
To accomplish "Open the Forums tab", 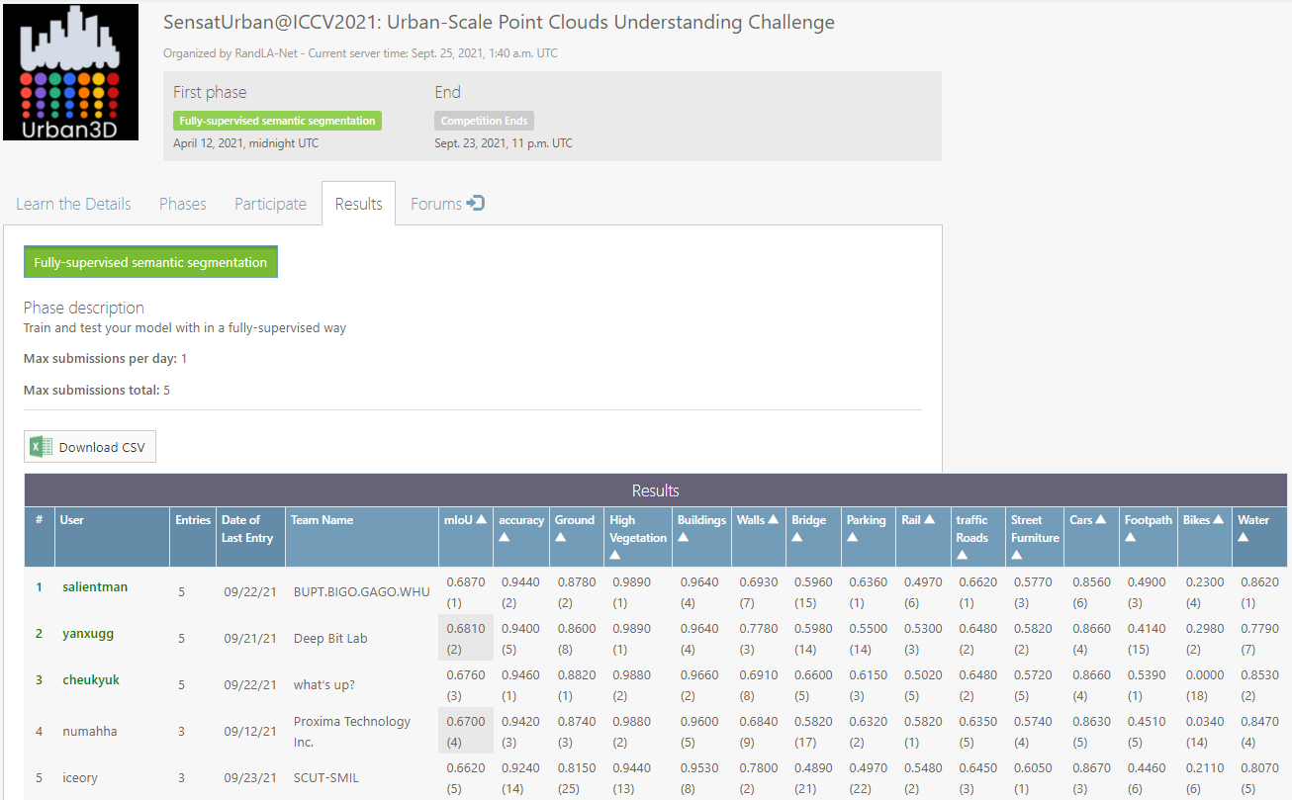I will (x=447, y=204).
